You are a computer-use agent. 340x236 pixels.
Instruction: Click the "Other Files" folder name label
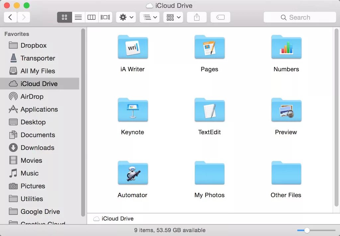(x=286, y=195)
